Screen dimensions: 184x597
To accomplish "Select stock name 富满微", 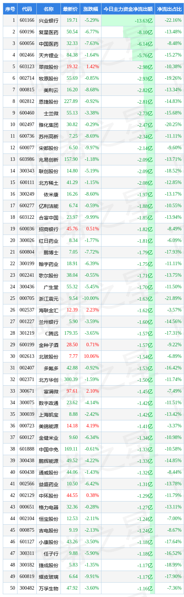I will [51, 392].
